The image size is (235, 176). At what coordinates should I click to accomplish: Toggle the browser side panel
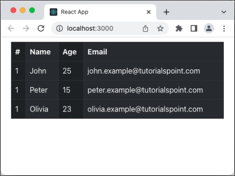click(x=194, y=28)
